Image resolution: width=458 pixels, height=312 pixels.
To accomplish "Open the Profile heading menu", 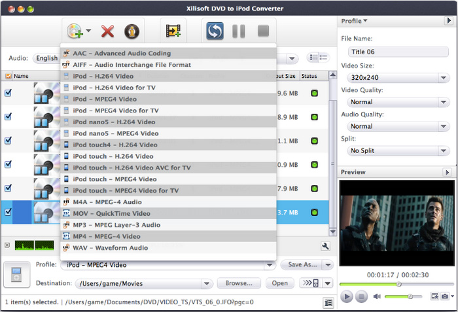I will tap(354, 21).
